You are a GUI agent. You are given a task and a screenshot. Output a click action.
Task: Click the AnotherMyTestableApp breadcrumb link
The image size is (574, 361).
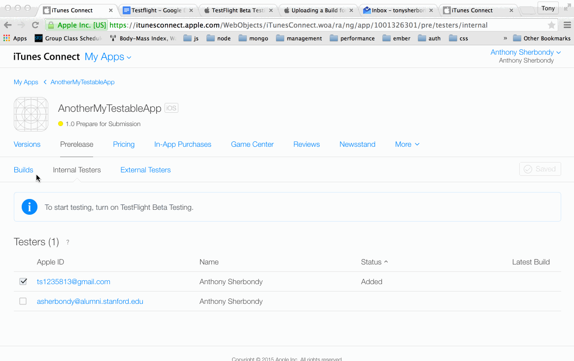click(x=82, y=82)
